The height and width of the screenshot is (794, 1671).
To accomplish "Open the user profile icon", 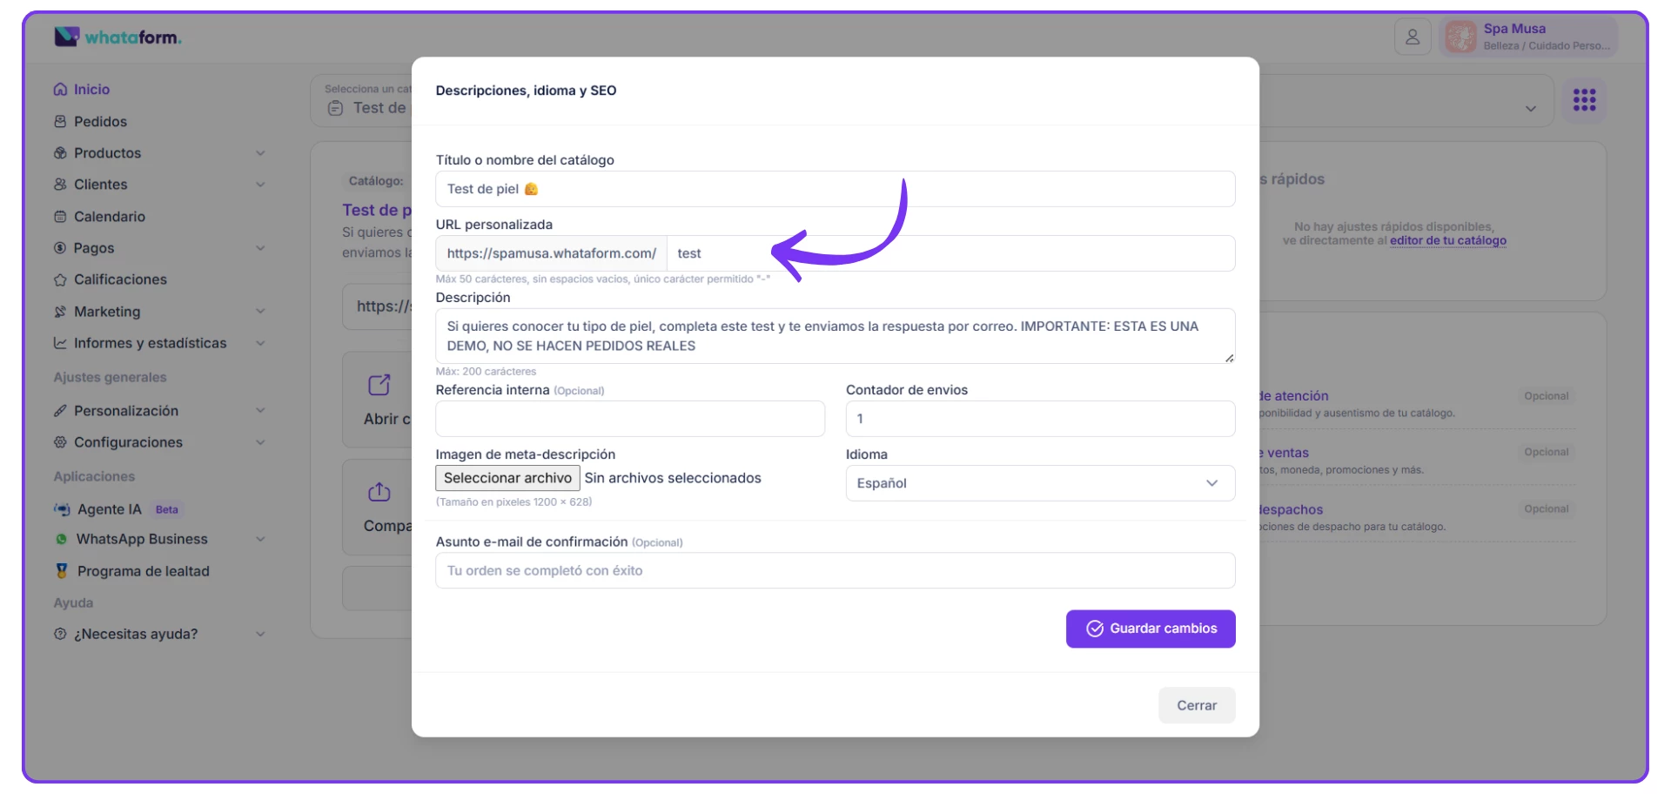I will tap(1412, 37).
